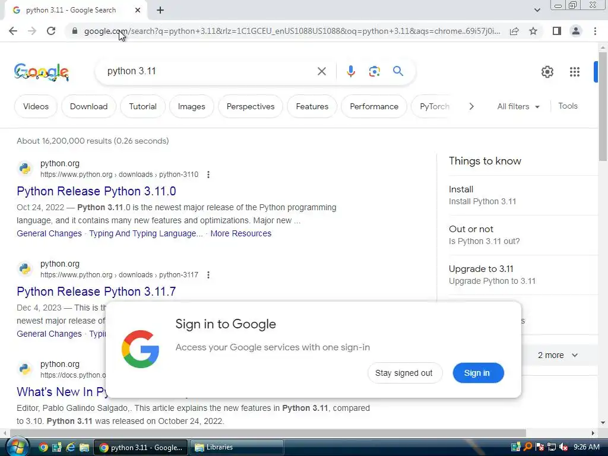Image resolution: width=608 pixels, height=456 pixels.
Task: Open the More Resources sitelink
Action: click(x=241, y=233)
